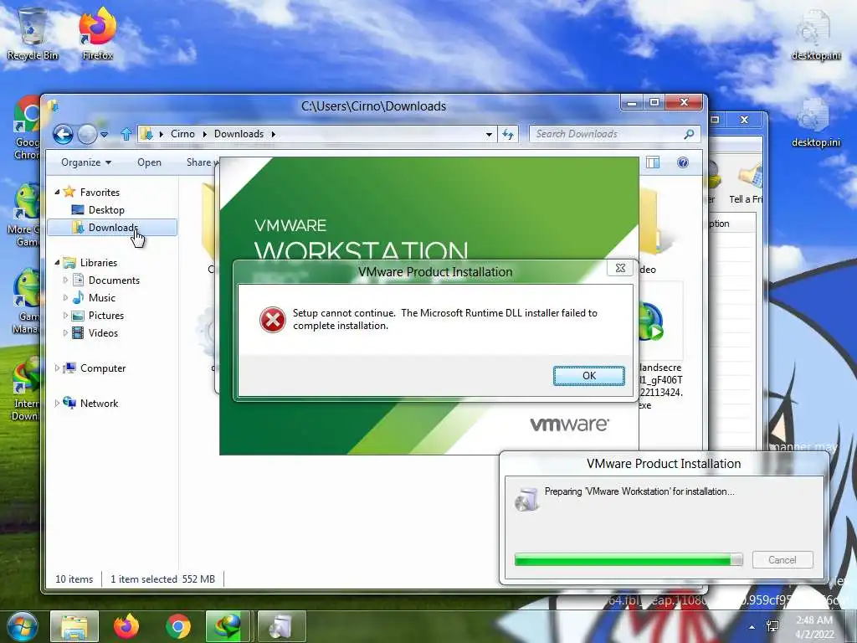Select Downloads under Favorites

(113, 228)
